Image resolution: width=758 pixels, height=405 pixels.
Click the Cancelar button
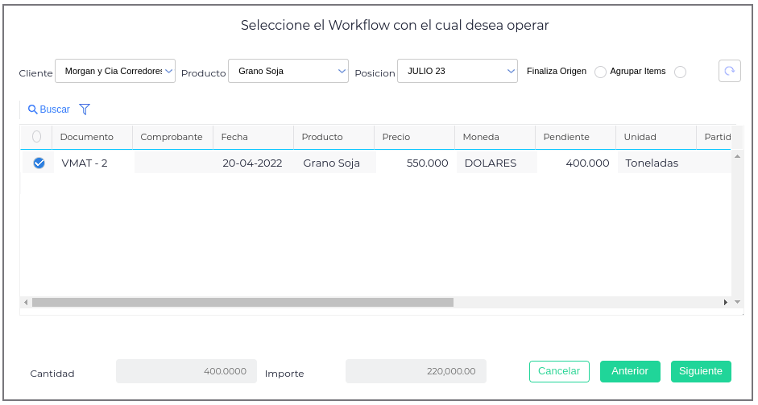tap(559, 371)
